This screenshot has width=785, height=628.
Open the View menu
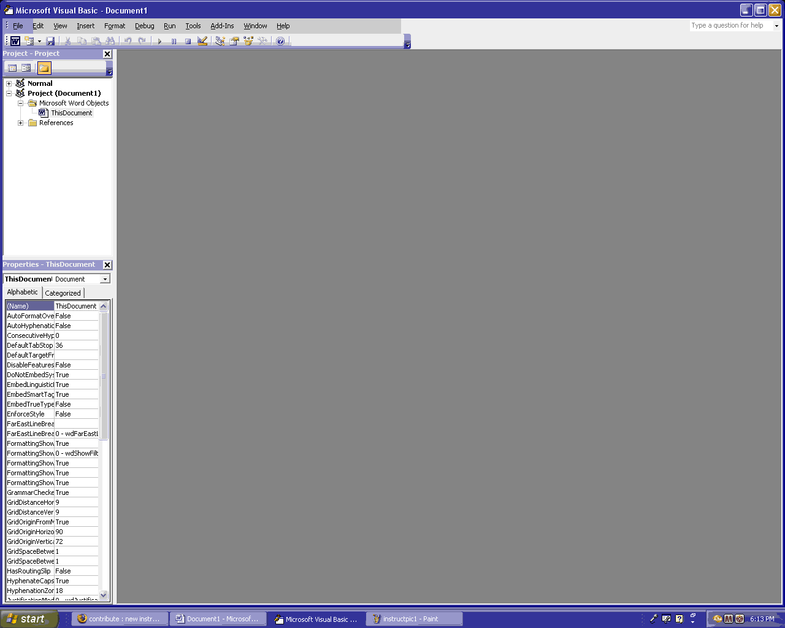60,26
